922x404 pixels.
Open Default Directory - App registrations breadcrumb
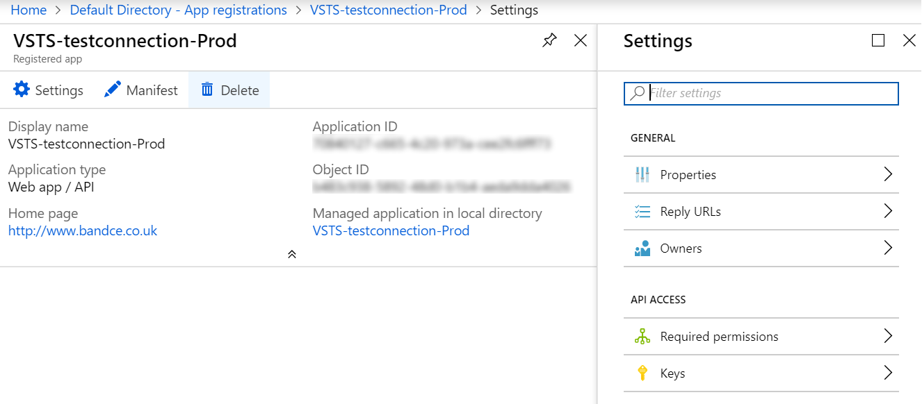point(179,10)
